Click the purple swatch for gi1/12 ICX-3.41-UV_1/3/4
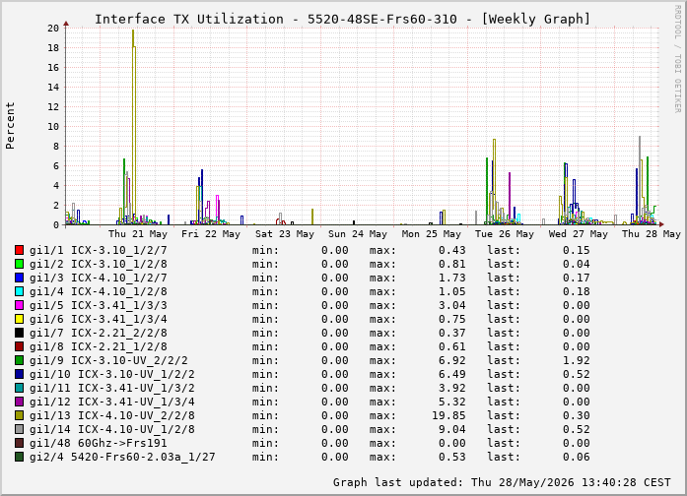The width and height of the screenshot is (687, 496). (x=19, y=402)
